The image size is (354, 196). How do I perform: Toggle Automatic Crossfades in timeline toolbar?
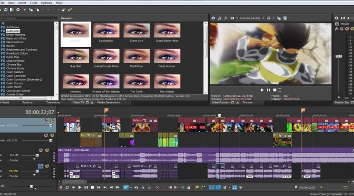(218, 187)
